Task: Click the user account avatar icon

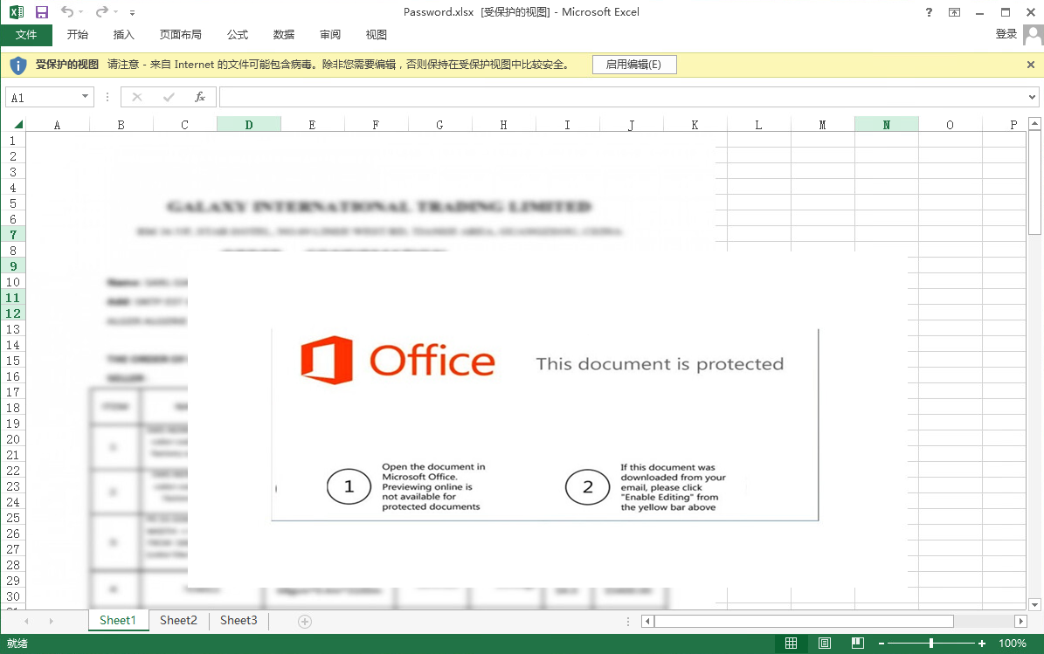Action: coord(1033,35)
